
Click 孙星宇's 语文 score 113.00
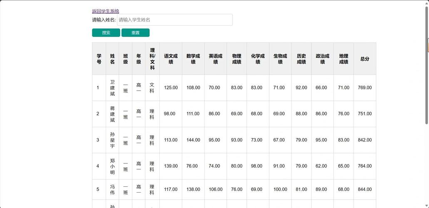(x=171, y=140)
